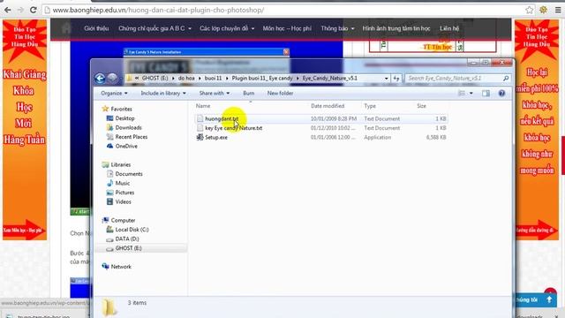565x318 pixels.
Task: Expand subfolders arrow after GHOST (E:) breadcrumb
Action: (x=173, y=79)
